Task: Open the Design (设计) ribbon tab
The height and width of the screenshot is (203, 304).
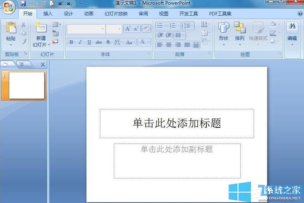Action: click(x=68, y=14)
